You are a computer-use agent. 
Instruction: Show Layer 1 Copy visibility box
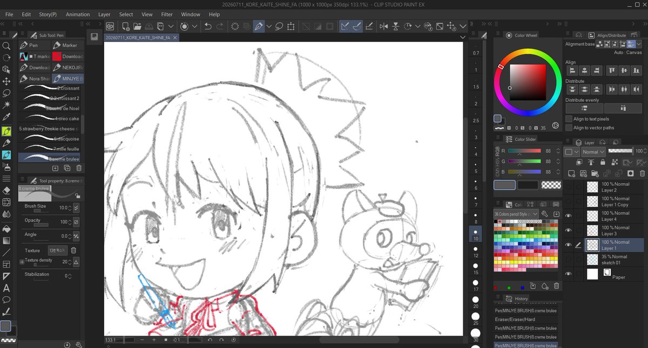(x=568, y=201)
